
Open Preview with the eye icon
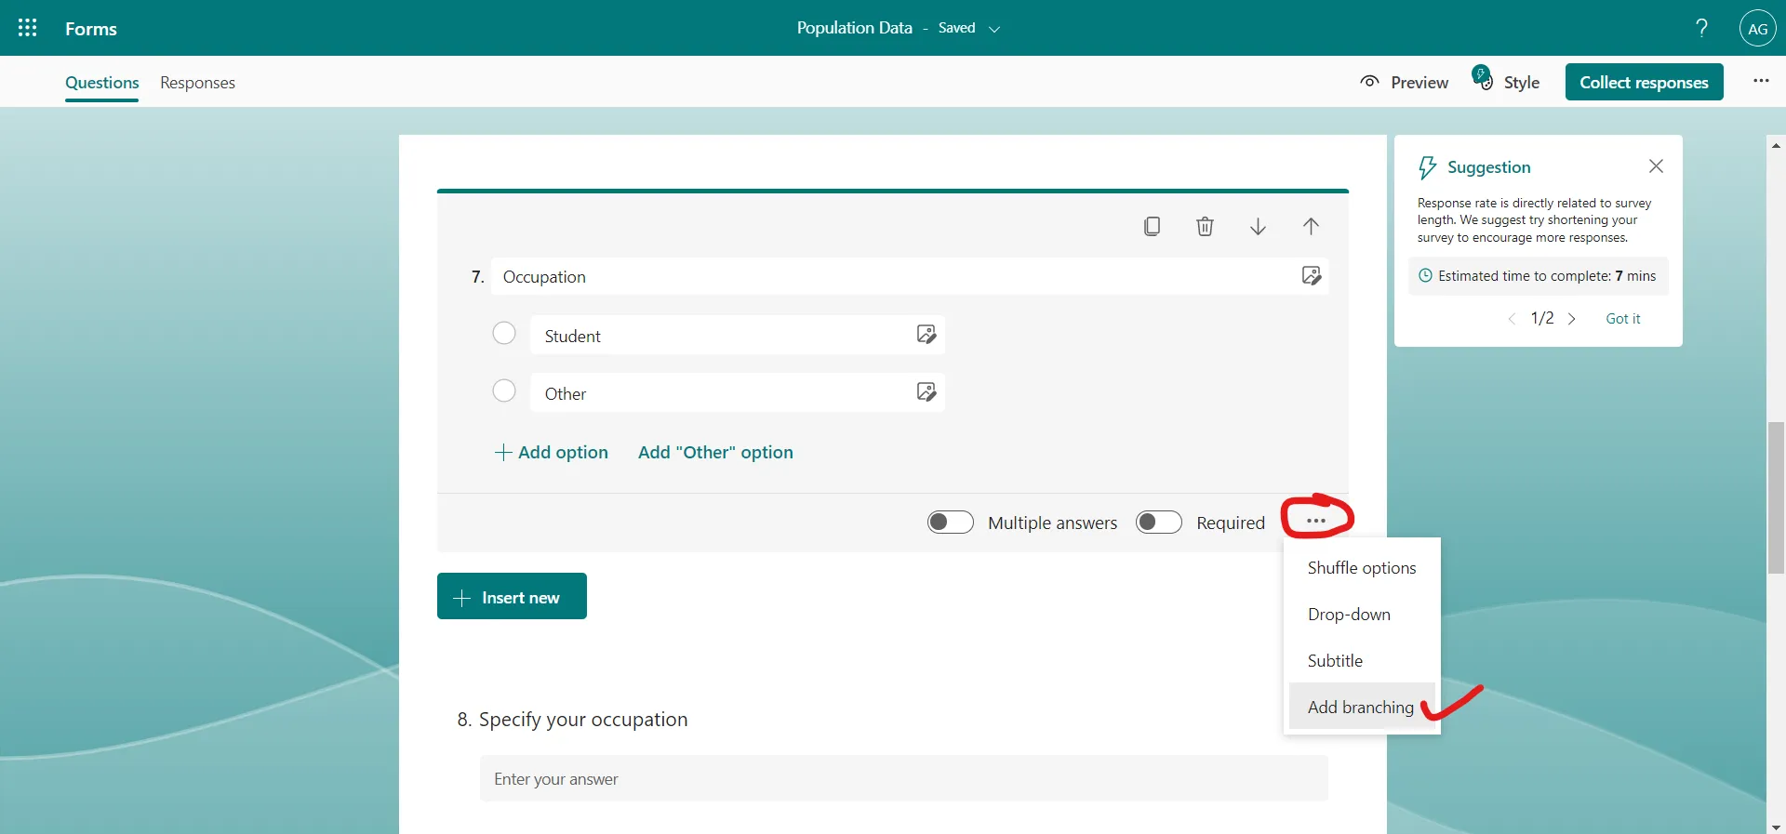(1404, 82)
